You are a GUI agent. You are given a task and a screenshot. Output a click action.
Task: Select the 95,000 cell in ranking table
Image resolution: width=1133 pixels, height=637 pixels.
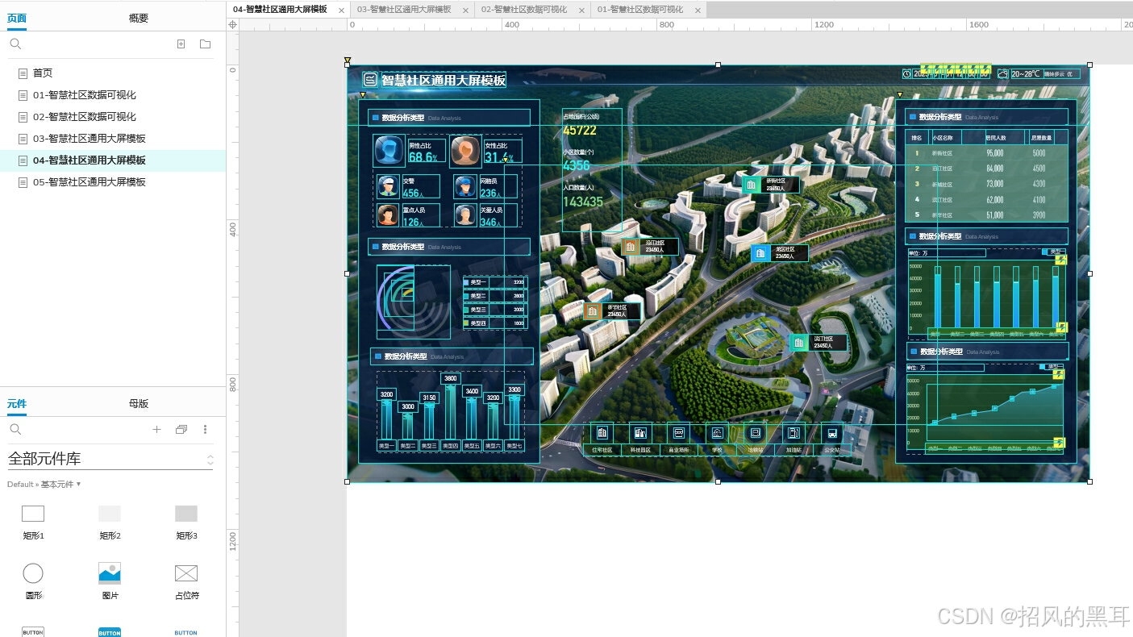pyautogui.click(x=994, y=152)
